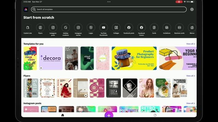Select the Invitations category icon

(x=167, y=27)
